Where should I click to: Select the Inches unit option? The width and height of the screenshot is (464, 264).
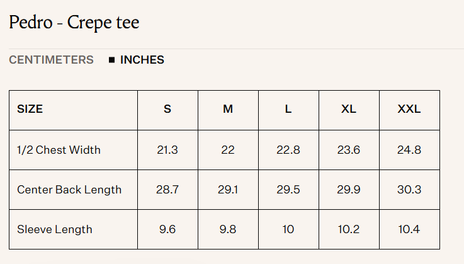[x=142, y=60]
